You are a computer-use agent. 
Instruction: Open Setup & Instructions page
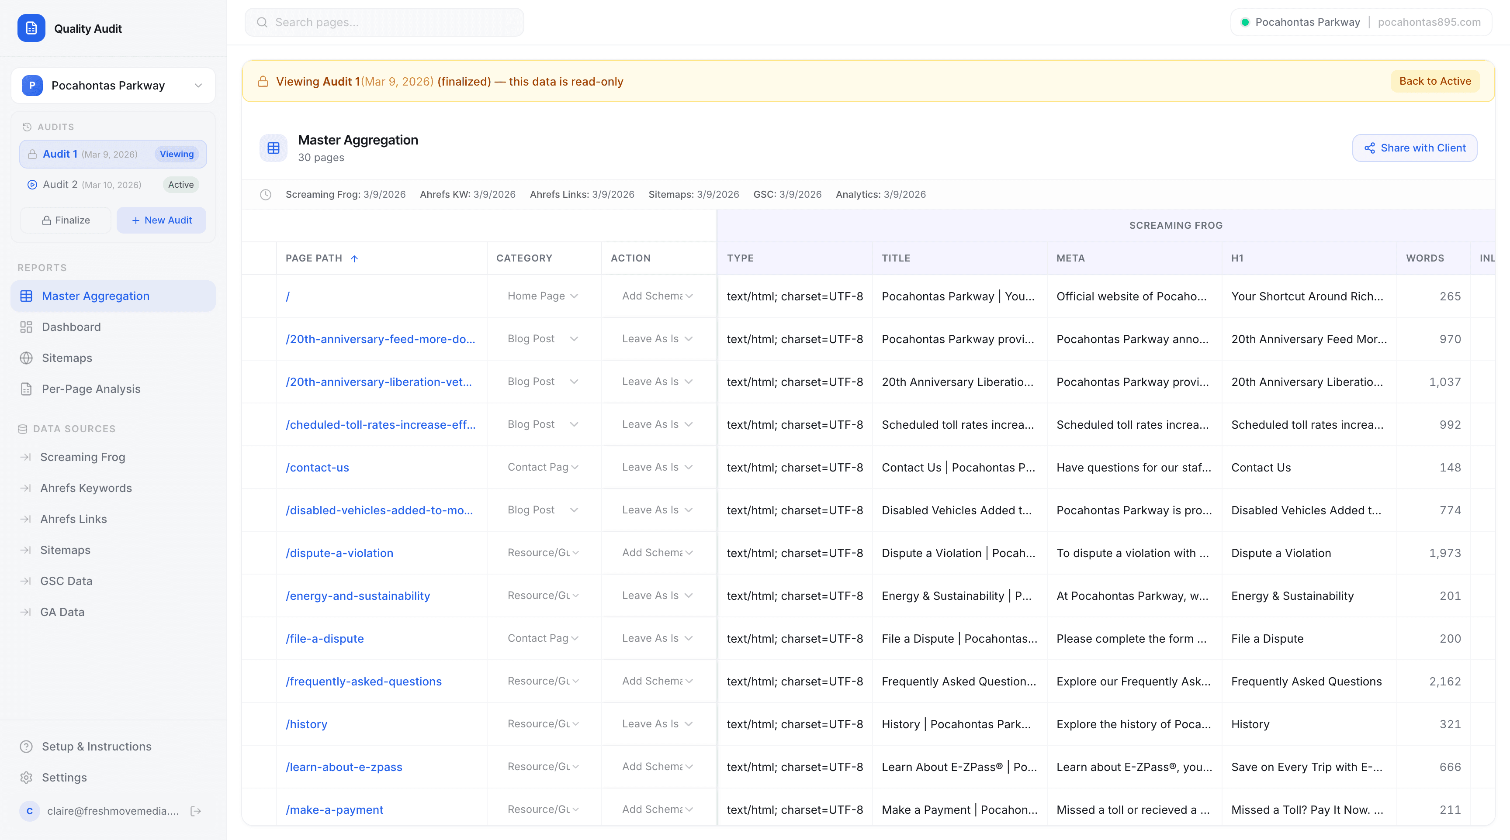point(113,746)
